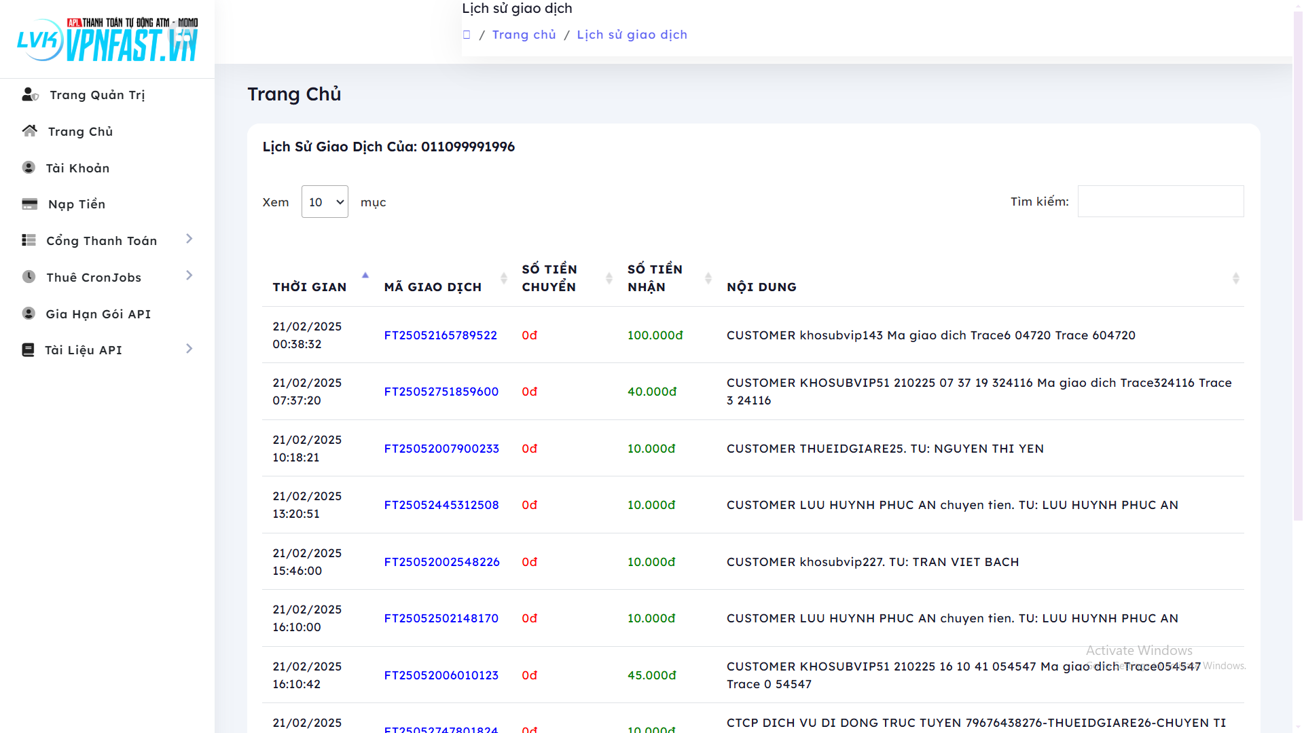Expand the Tài Liệu API chevron

189,349
